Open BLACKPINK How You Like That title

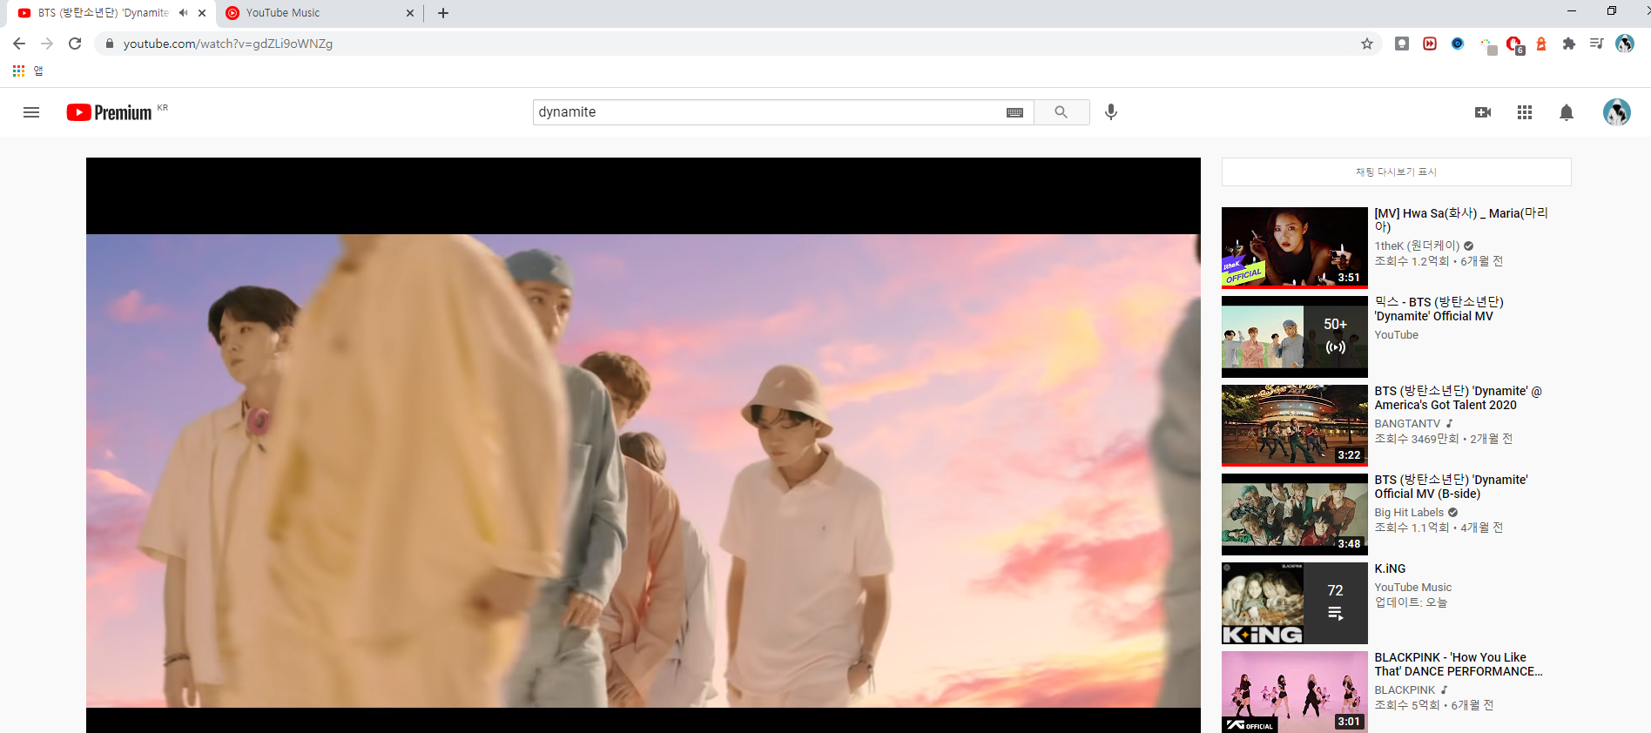(x=1458, y=664)
